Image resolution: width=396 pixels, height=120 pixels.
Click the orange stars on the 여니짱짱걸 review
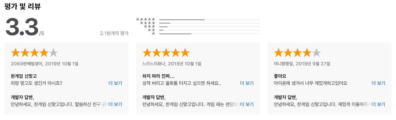pyautogui.click(x=292, y=53)
